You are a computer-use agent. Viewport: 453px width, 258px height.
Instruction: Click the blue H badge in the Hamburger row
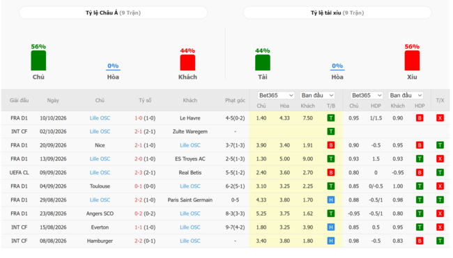(331, 241)
